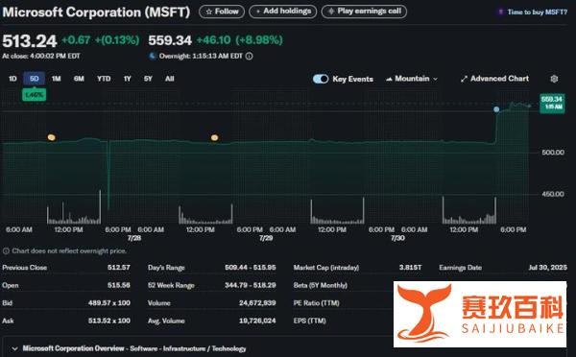This screenshot has height=357, width=576.
Task: Click the Earnings Date Jul 30, 2025
Action: [547, 268]
